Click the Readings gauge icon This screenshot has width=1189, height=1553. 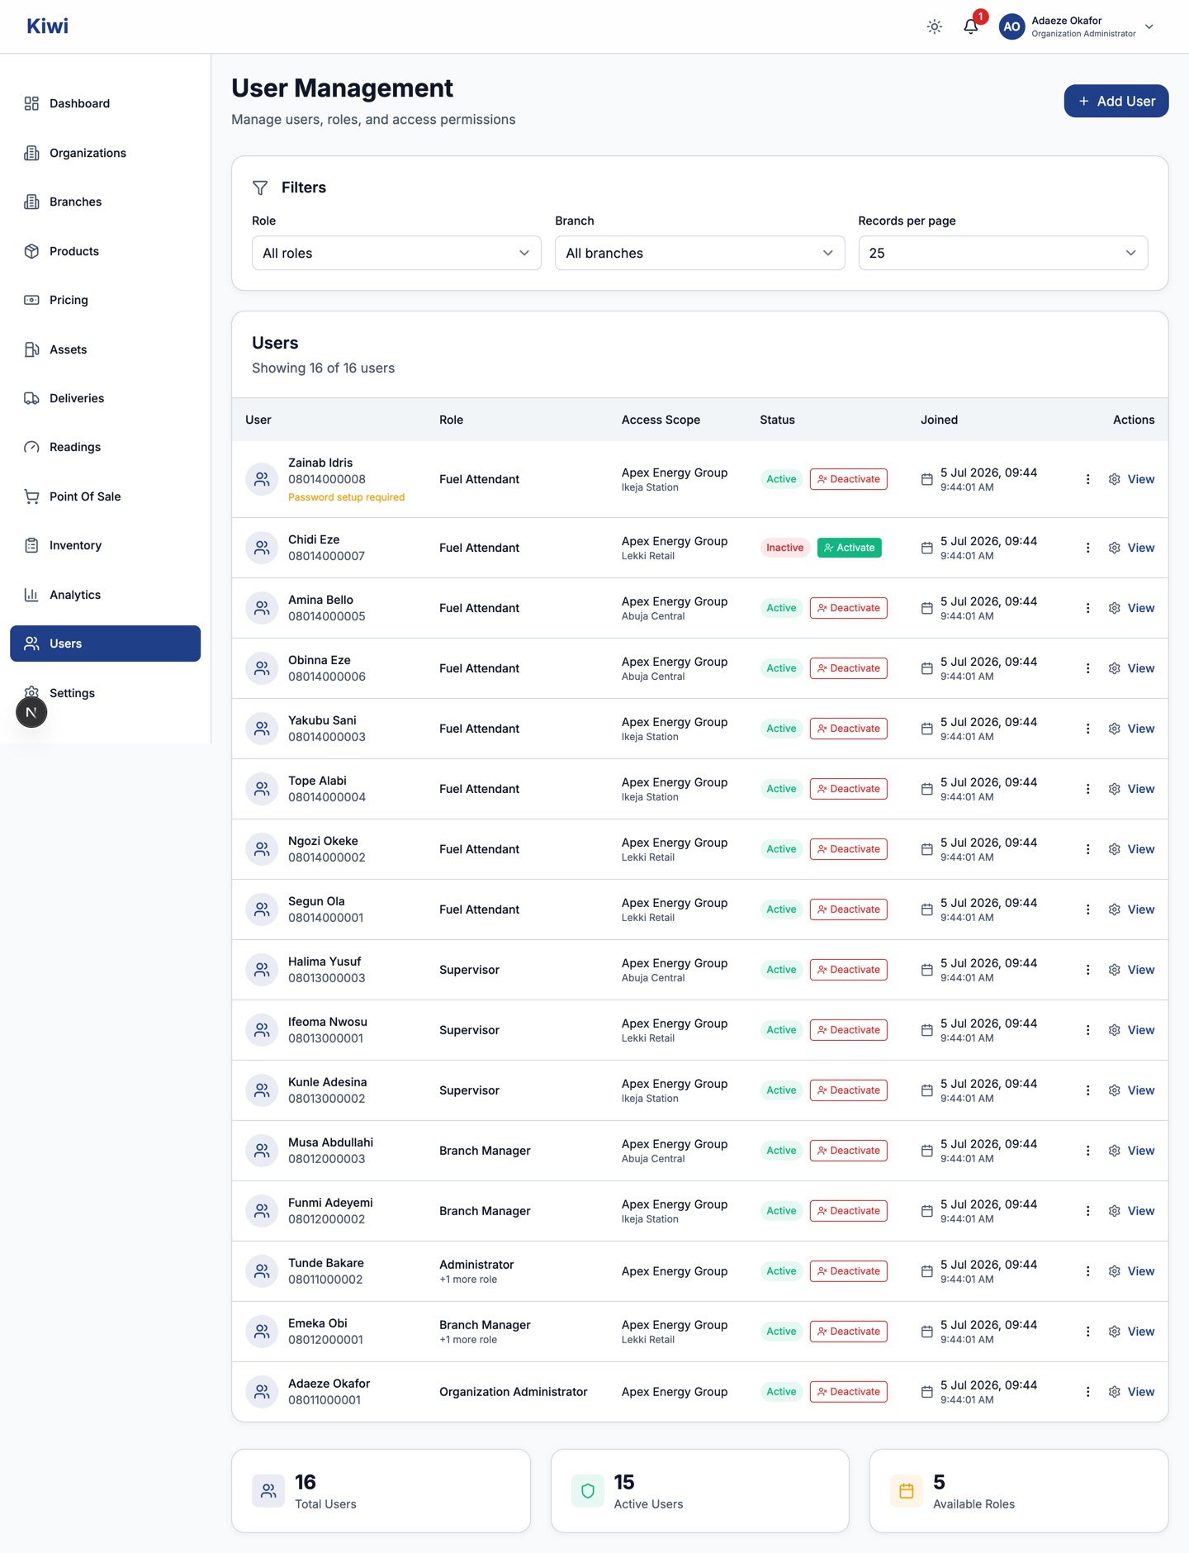point(31,447)
